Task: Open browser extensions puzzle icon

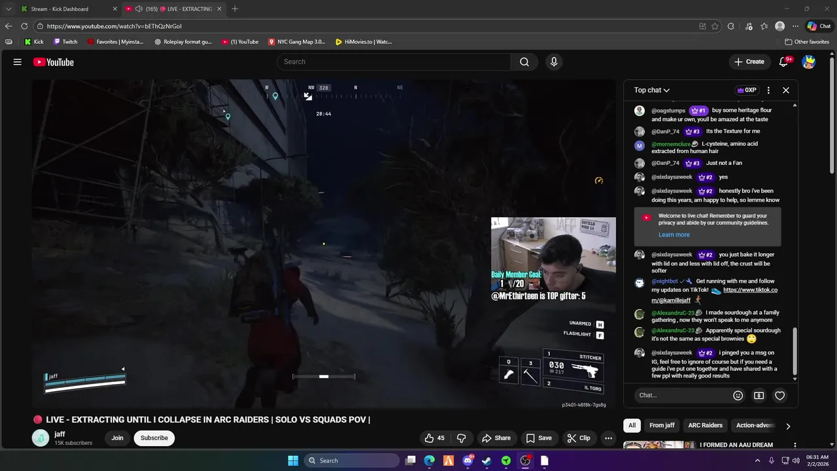Action: [731, 26]
